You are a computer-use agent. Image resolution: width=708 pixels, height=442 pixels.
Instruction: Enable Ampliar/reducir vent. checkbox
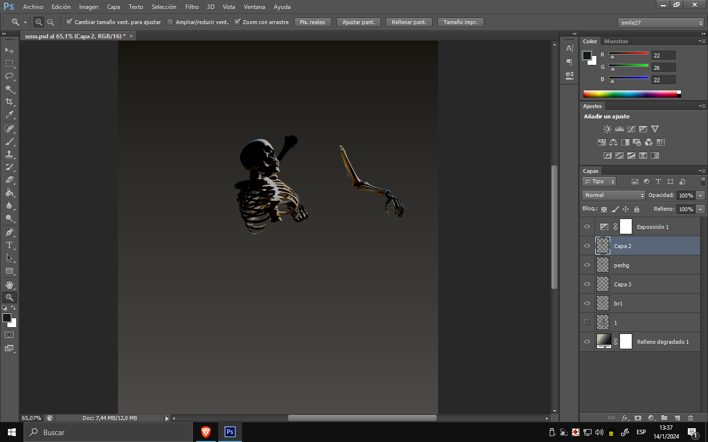(x=170, y=22)
